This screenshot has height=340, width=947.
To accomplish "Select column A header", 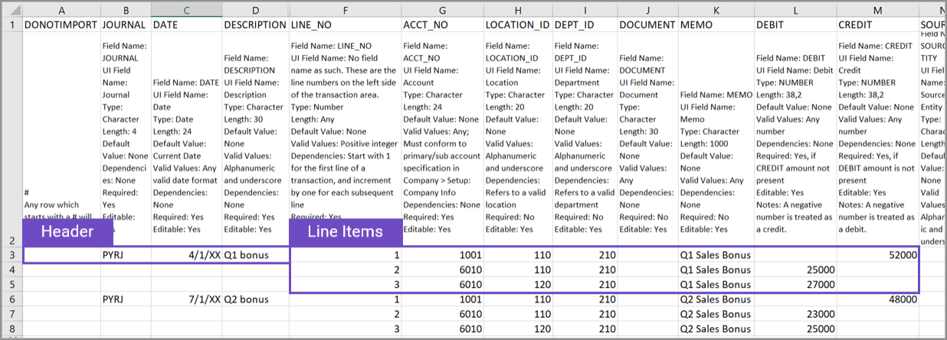I will (61, 10).
